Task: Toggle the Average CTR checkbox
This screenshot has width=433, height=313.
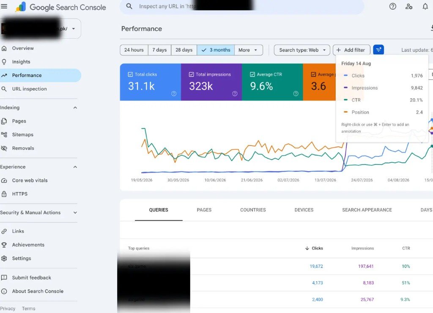Action: [252, 74]
